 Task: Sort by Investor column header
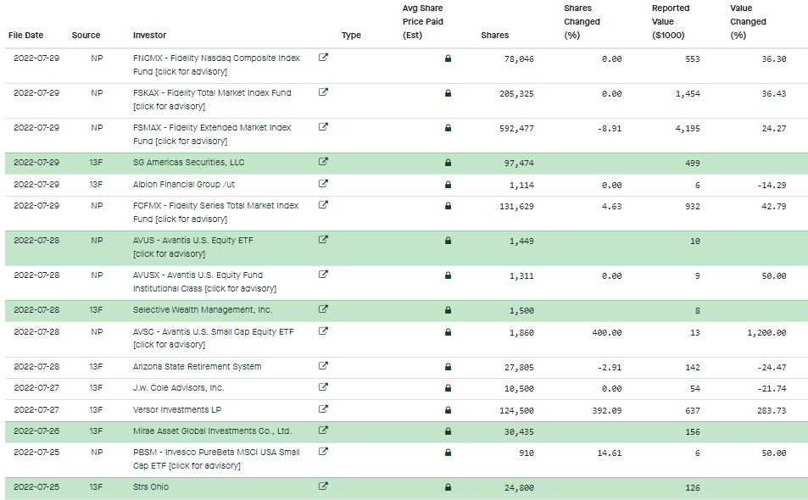[x=149, y=35]
